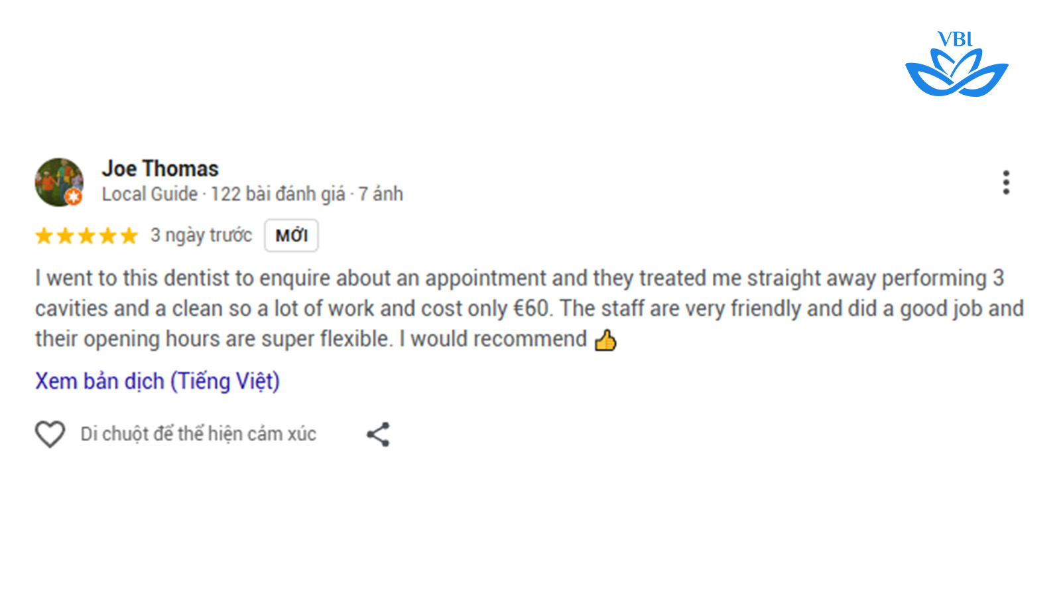Click the VBI lotus logo
1061x597 pixels.
956,65
